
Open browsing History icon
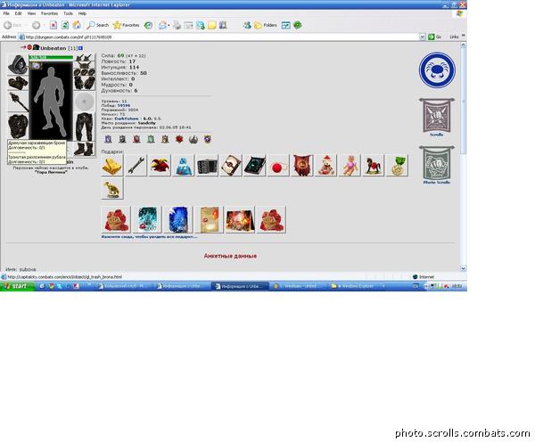(148, 25)
